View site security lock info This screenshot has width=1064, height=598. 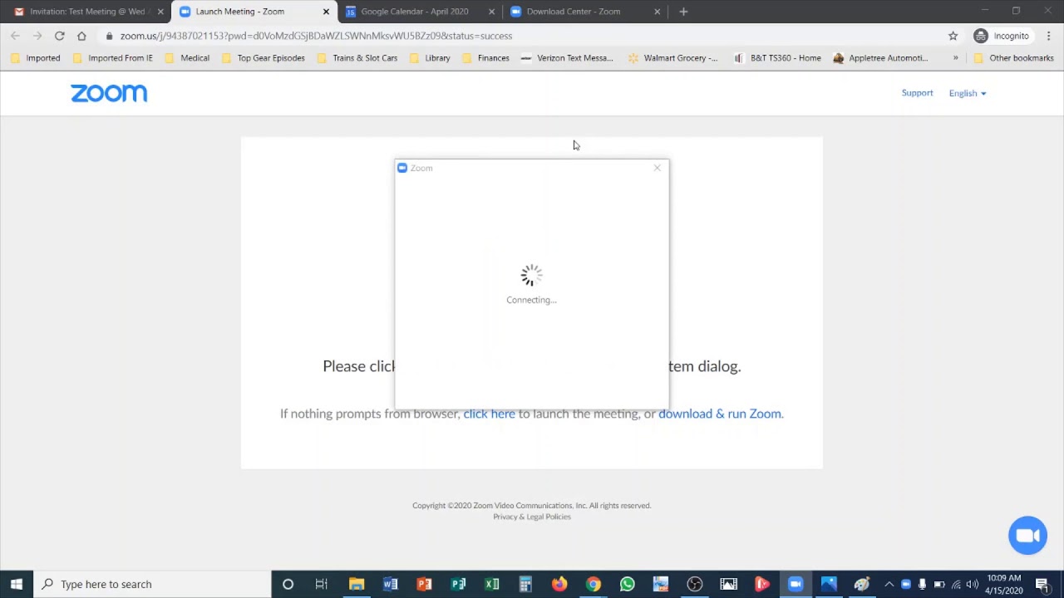[109, 36]
